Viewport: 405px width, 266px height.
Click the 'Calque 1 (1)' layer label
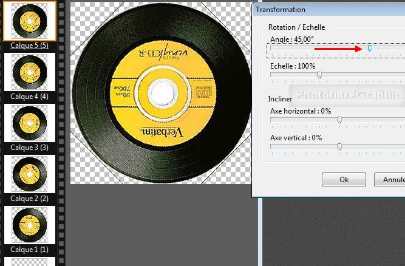(x=30, y=249)
